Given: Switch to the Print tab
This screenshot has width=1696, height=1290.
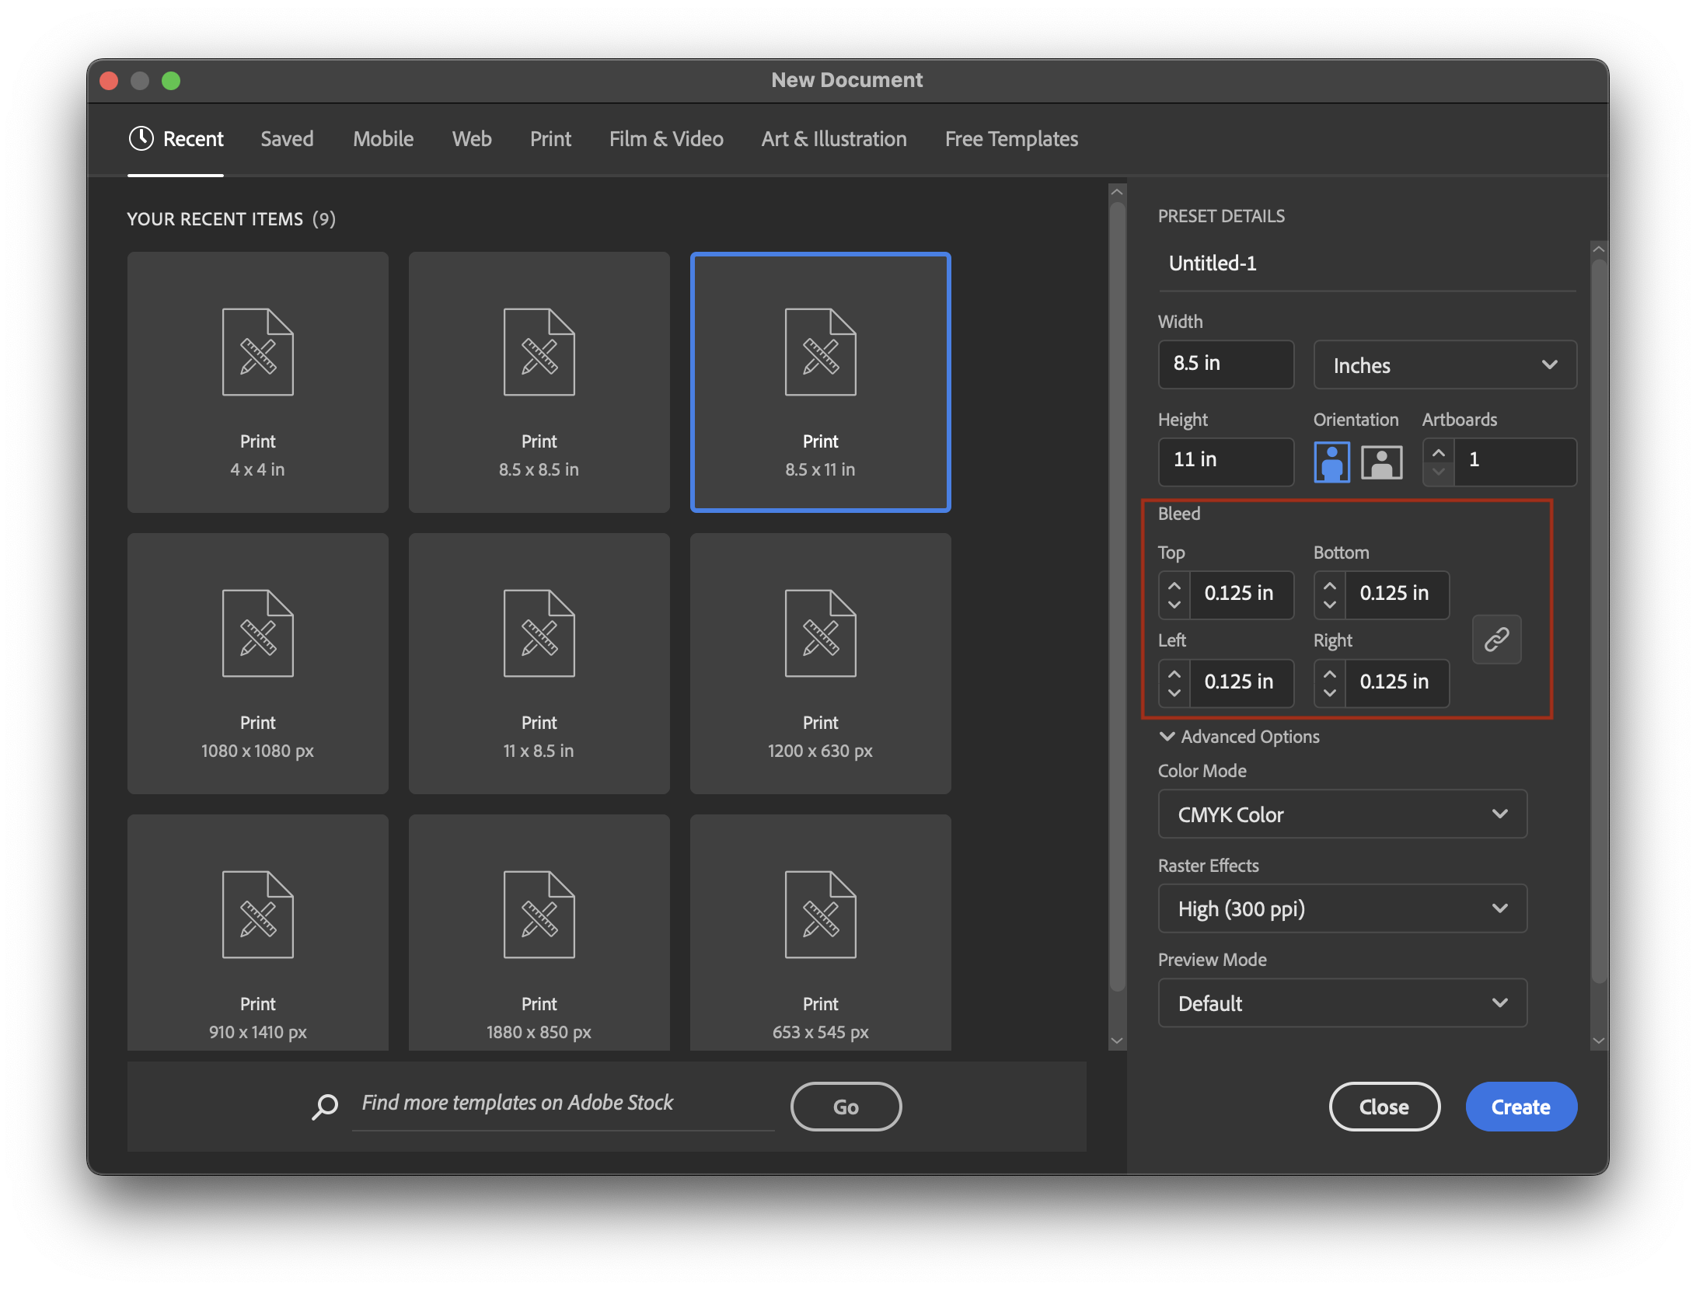Looking at the screenshot, I should point(550,139).
